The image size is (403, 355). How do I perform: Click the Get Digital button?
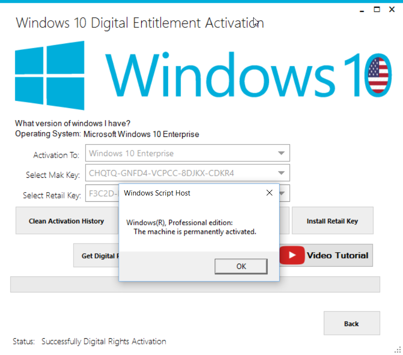tap(97, 256)
